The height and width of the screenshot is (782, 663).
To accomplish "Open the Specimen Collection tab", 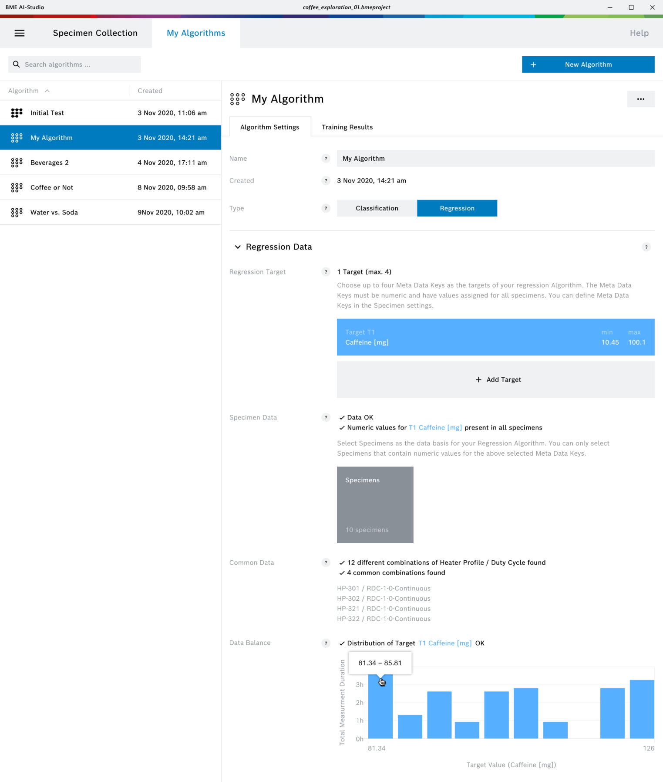I will click(x=95, y=33).
